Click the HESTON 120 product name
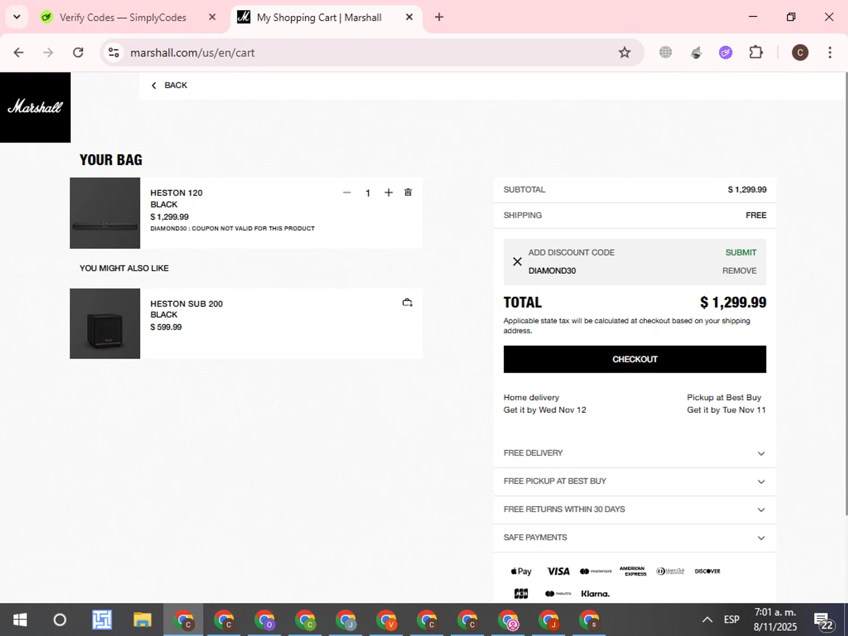Image resolution: width=848 pixels, height=636 pixels. (x=176, y=193)
